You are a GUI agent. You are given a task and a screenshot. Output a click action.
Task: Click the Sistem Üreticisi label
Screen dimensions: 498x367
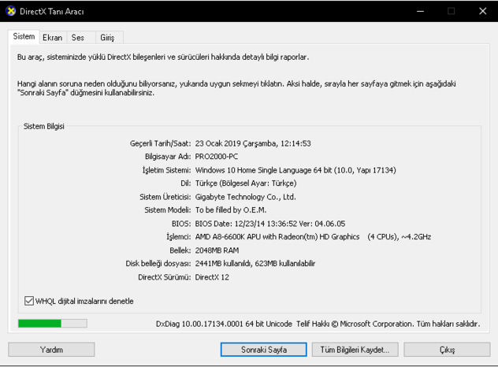pos(165,197)
